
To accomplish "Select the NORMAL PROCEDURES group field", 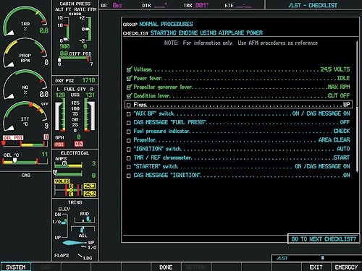I will [166, 24].
